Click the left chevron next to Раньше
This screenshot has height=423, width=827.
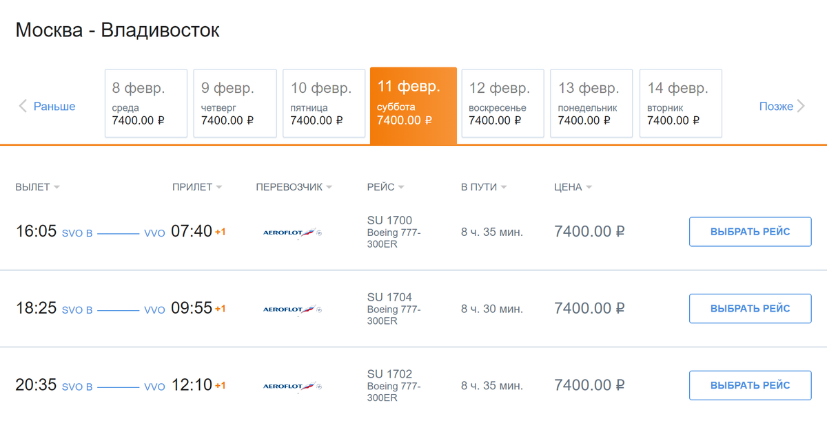click(x=23, y=106)
